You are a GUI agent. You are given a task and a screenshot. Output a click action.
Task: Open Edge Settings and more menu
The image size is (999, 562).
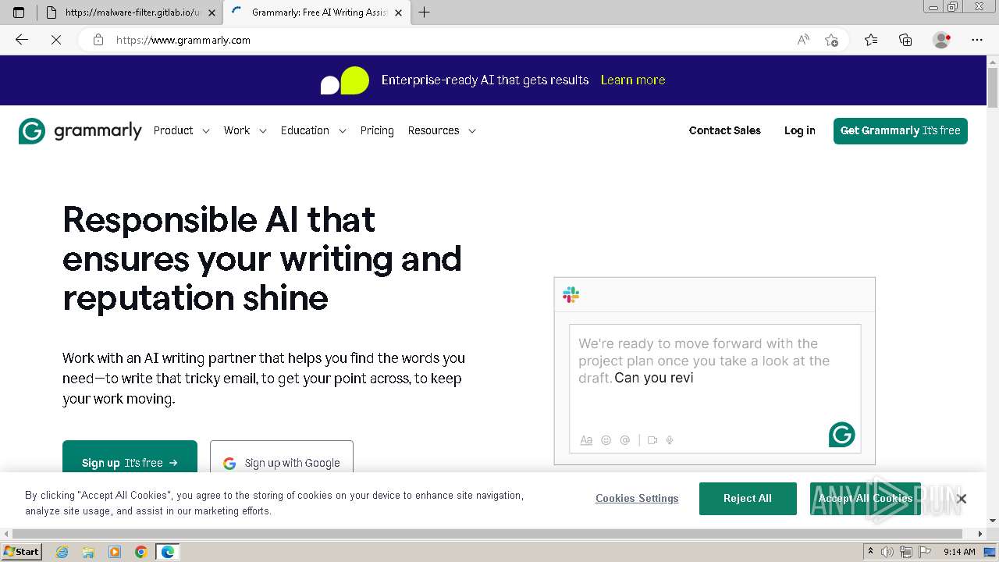tap(977, 40)
